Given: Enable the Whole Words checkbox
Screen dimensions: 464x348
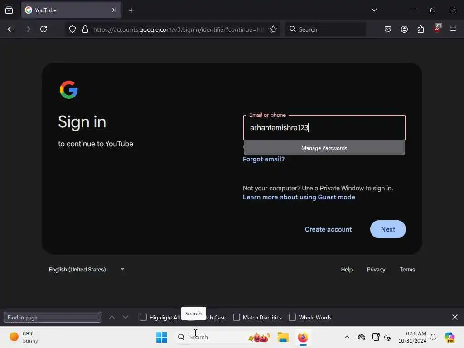Looking at the screenshot, I should (292, 317).
